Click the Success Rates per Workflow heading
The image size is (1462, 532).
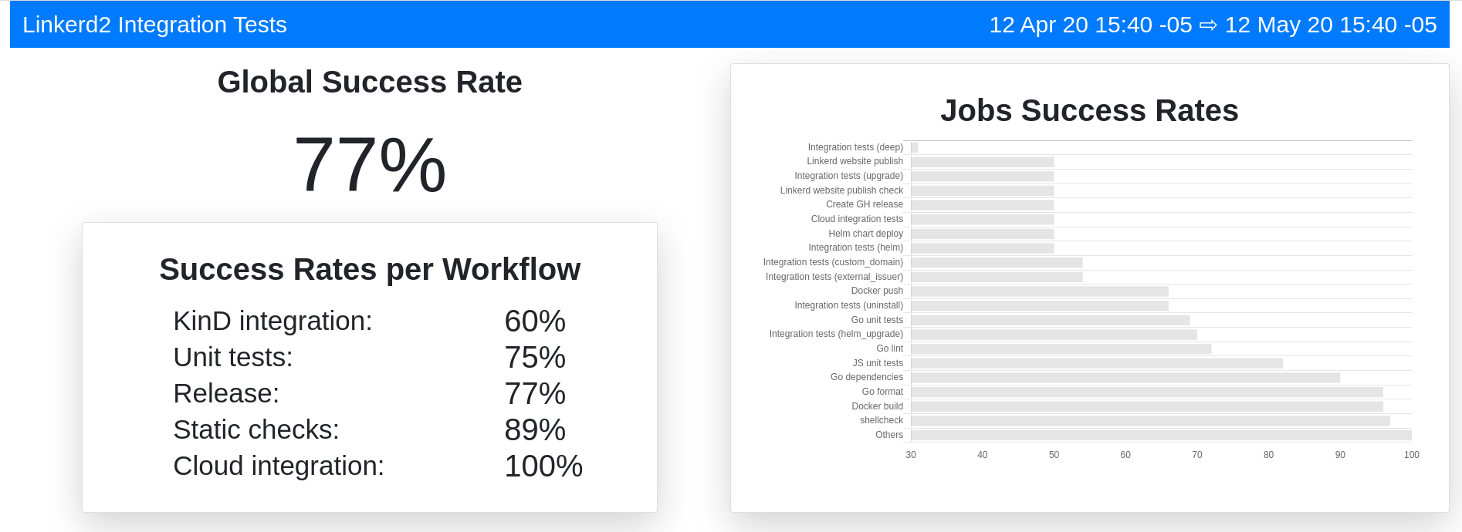pyautogui.click(x=370, y=270)
